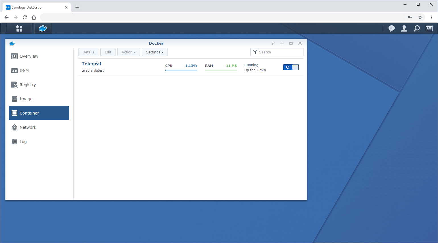This screenshot has height=243, width=438.
Task: Open the DSM notifications chat icon
Action: tap(392, 28)
